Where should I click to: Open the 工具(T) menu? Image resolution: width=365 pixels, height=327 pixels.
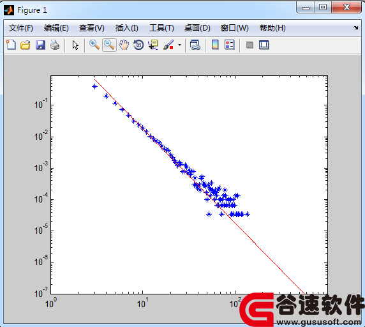(x=161, y=28)
